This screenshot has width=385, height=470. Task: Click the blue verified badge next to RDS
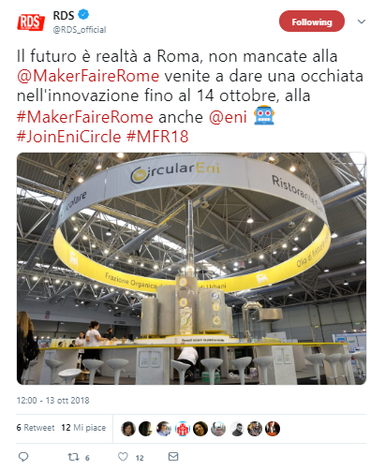tap(83, 14)
